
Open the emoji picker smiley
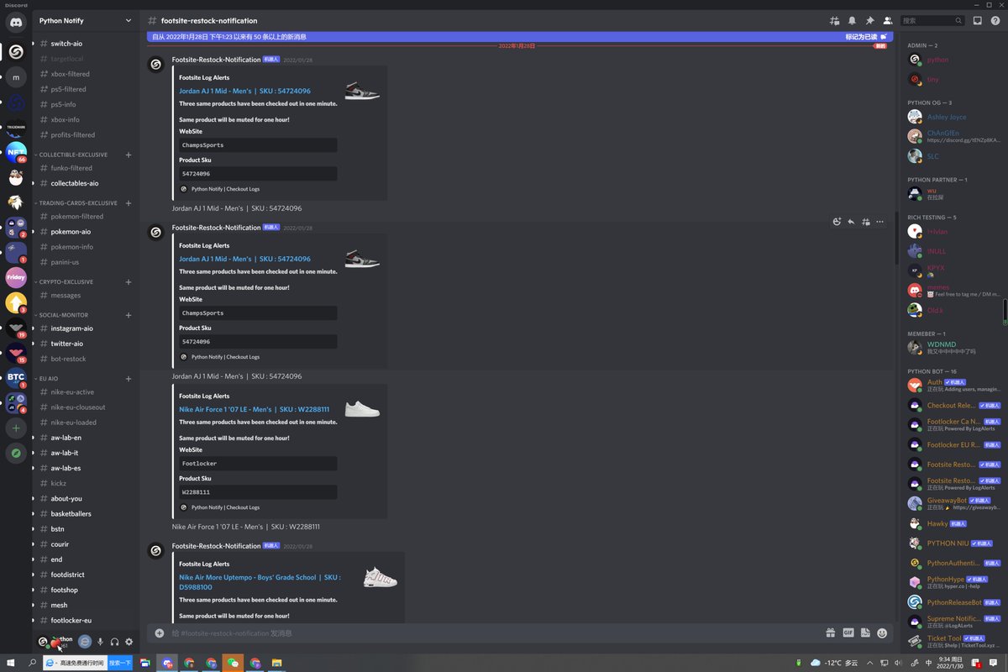coord(882,633)
